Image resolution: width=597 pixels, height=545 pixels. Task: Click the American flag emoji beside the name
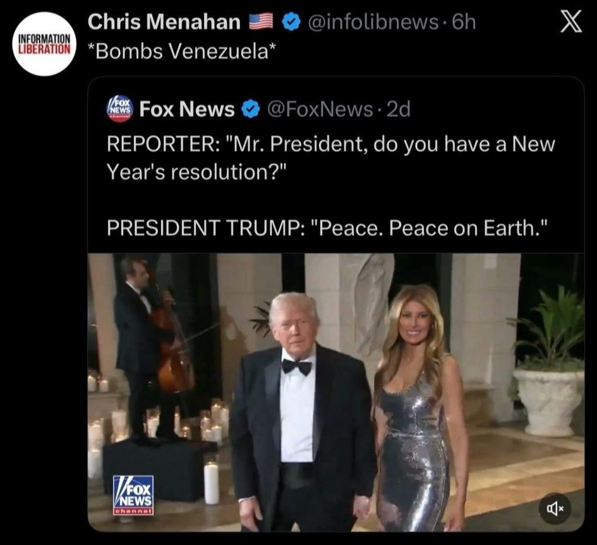coord(260,23)
